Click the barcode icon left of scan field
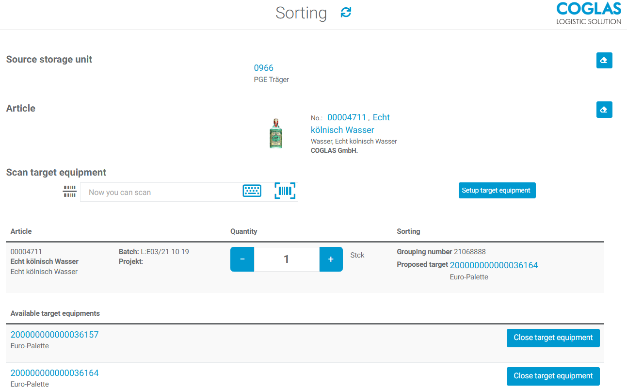The width and height of the screenshot is (627, 389). [x=70, y=192]
